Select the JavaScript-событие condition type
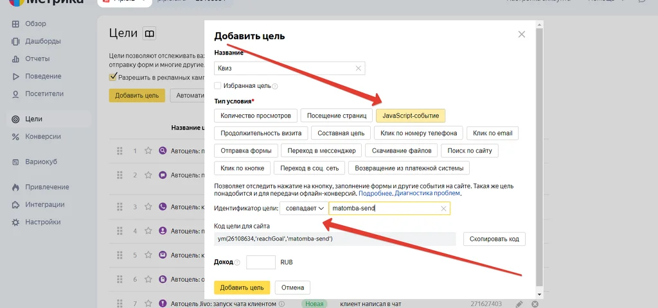 (x=411, y=116)
